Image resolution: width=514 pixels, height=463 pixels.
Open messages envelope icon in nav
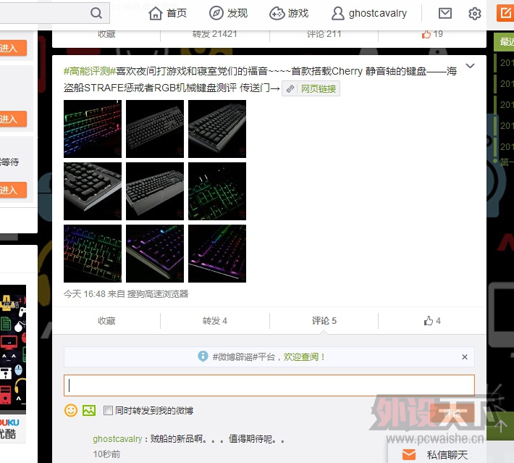445,13
